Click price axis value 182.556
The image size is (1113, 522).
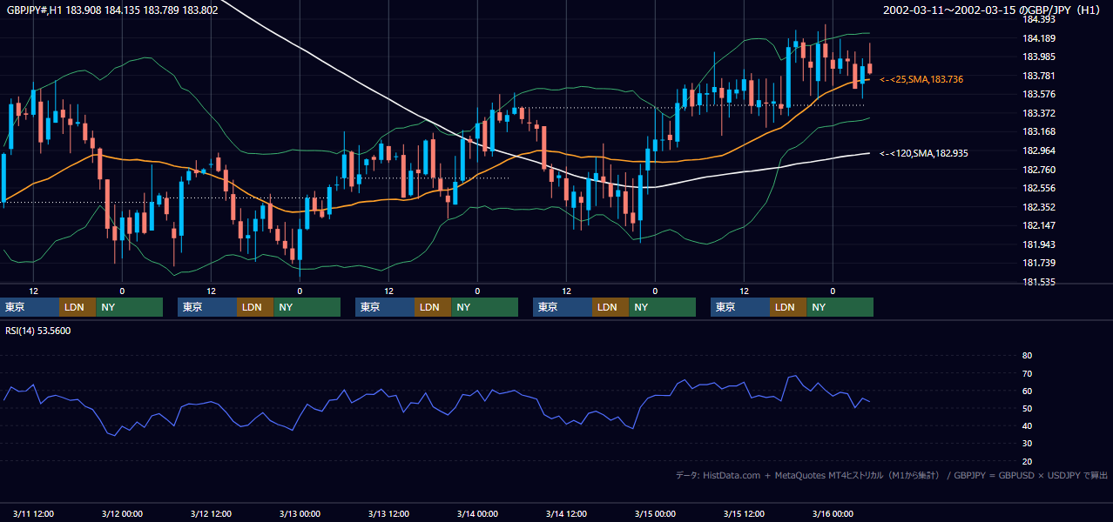[1040, 188]
